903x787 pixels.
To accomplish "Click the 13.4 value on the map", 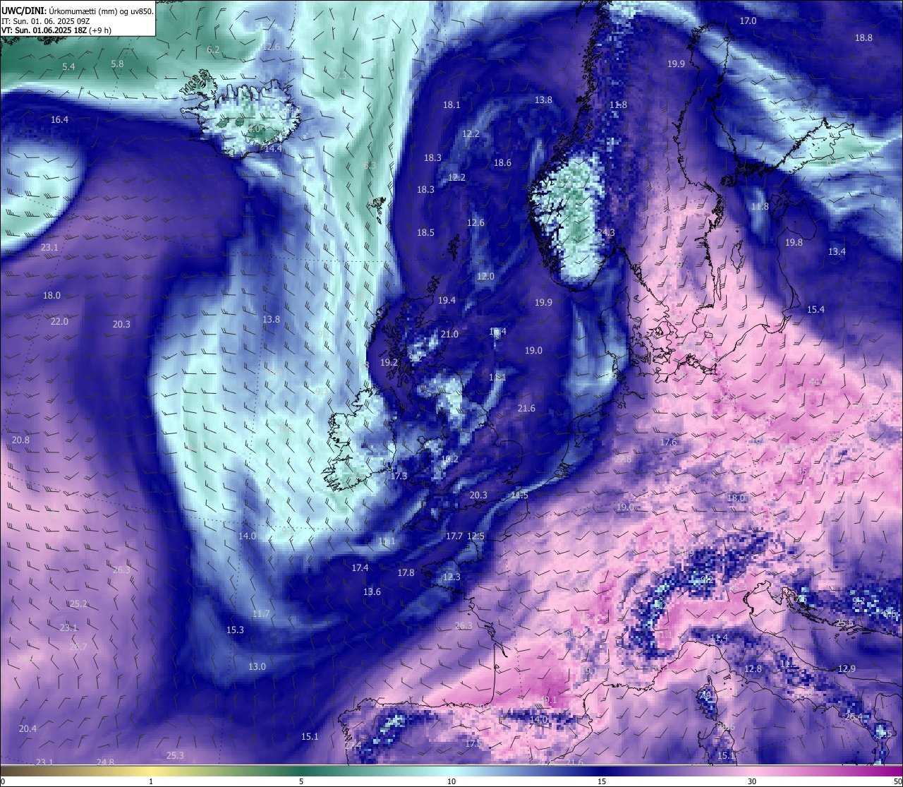I will pyautogui.click(x=837, y=252).
